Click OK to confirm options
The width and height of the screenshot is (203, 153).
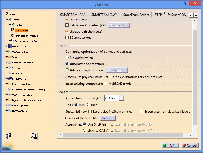tap(170, 145)
